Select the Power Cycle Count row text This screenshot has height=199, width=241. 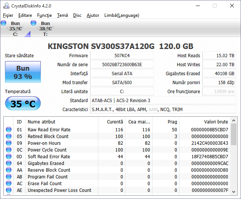click(47, 150)
